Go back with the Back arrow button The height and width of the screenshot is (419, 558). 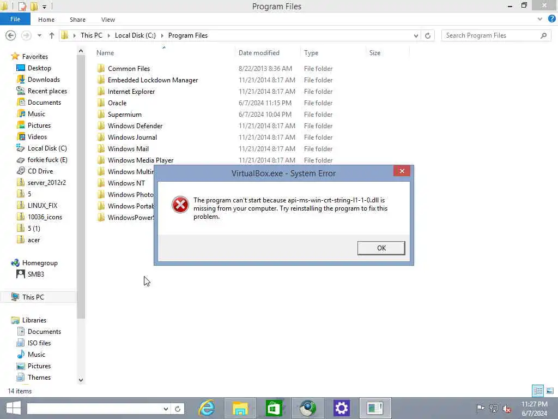11,35
